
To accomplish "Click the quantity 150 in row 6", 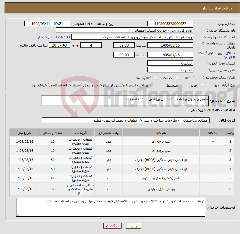I will coord(52,189).
